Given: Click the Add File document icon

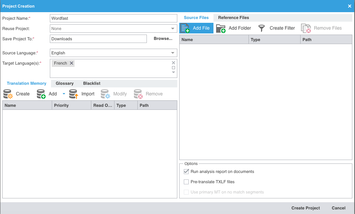Looking at the screenshot, I should point(185,28).
